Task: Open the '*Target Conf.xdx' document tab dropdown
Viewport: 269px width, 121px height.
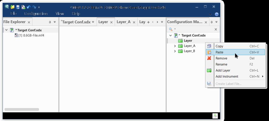Action: (93, 22)
